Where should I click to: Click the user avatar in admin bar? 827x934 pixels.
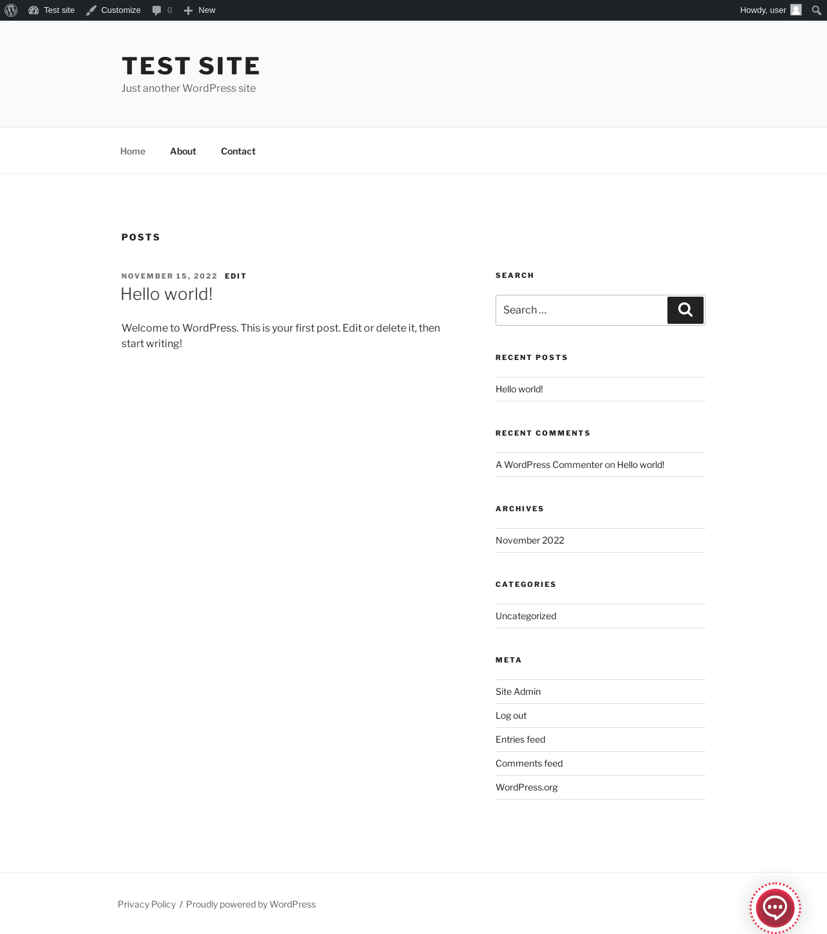(796, 10)
